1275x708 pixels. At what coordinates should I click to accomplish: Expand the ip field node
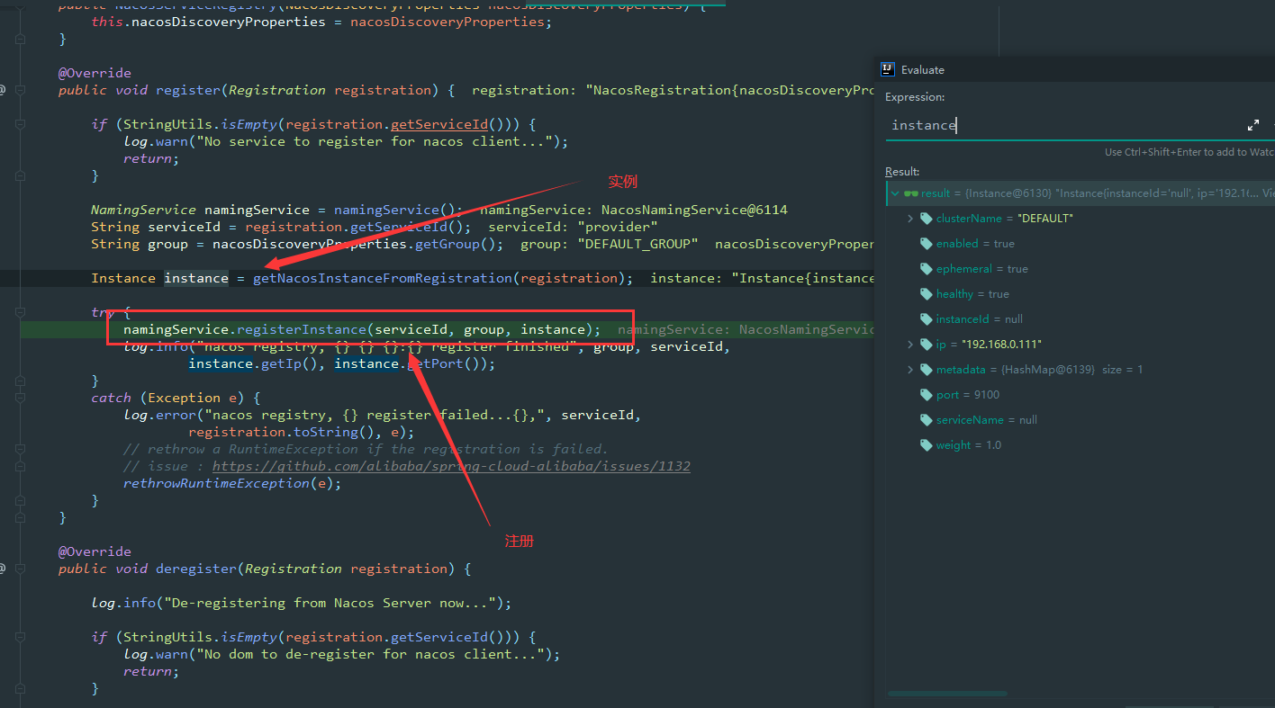(x=910, y=345)
